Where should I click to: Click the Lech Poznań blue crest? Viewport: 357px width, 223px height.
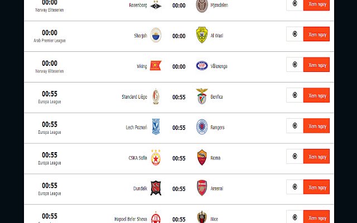156,127
